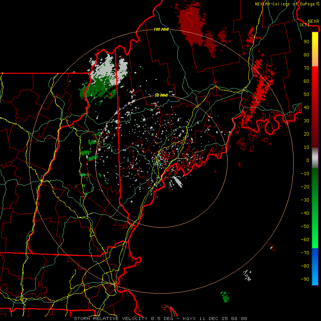Screen dimensions: 321x321
Task: Click the 30 value on velocity scale
Action: tap(306, 121)
